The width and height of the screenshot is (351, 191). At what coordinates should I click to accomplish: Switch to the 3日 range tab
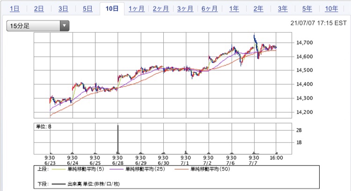click(x=63, y=9)
